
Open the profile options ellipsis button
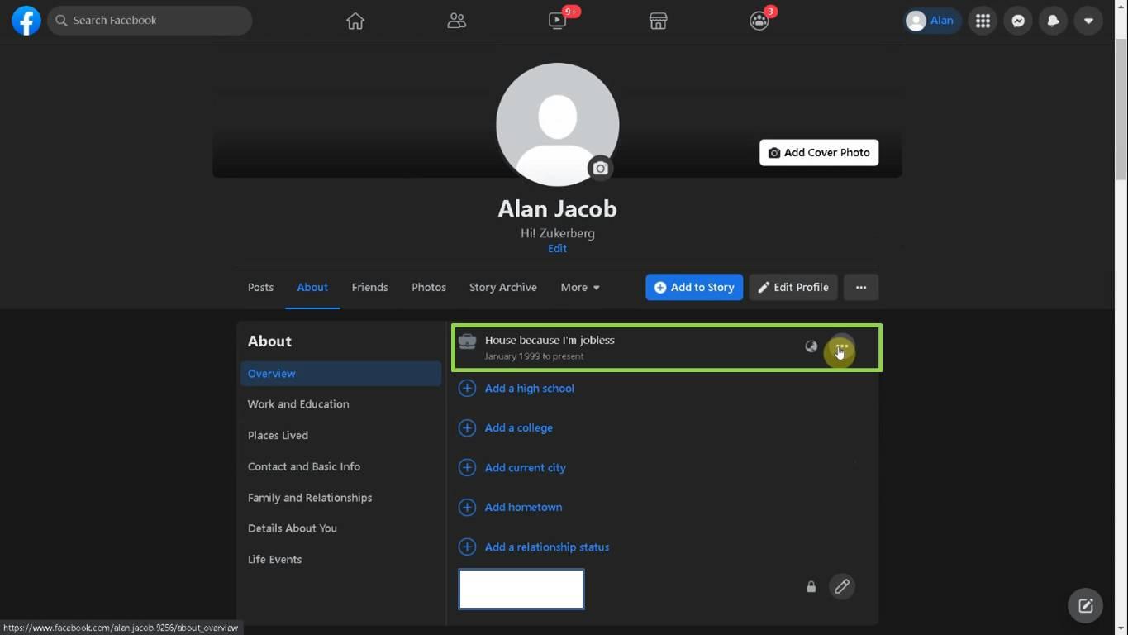click(x=861, y=287)
